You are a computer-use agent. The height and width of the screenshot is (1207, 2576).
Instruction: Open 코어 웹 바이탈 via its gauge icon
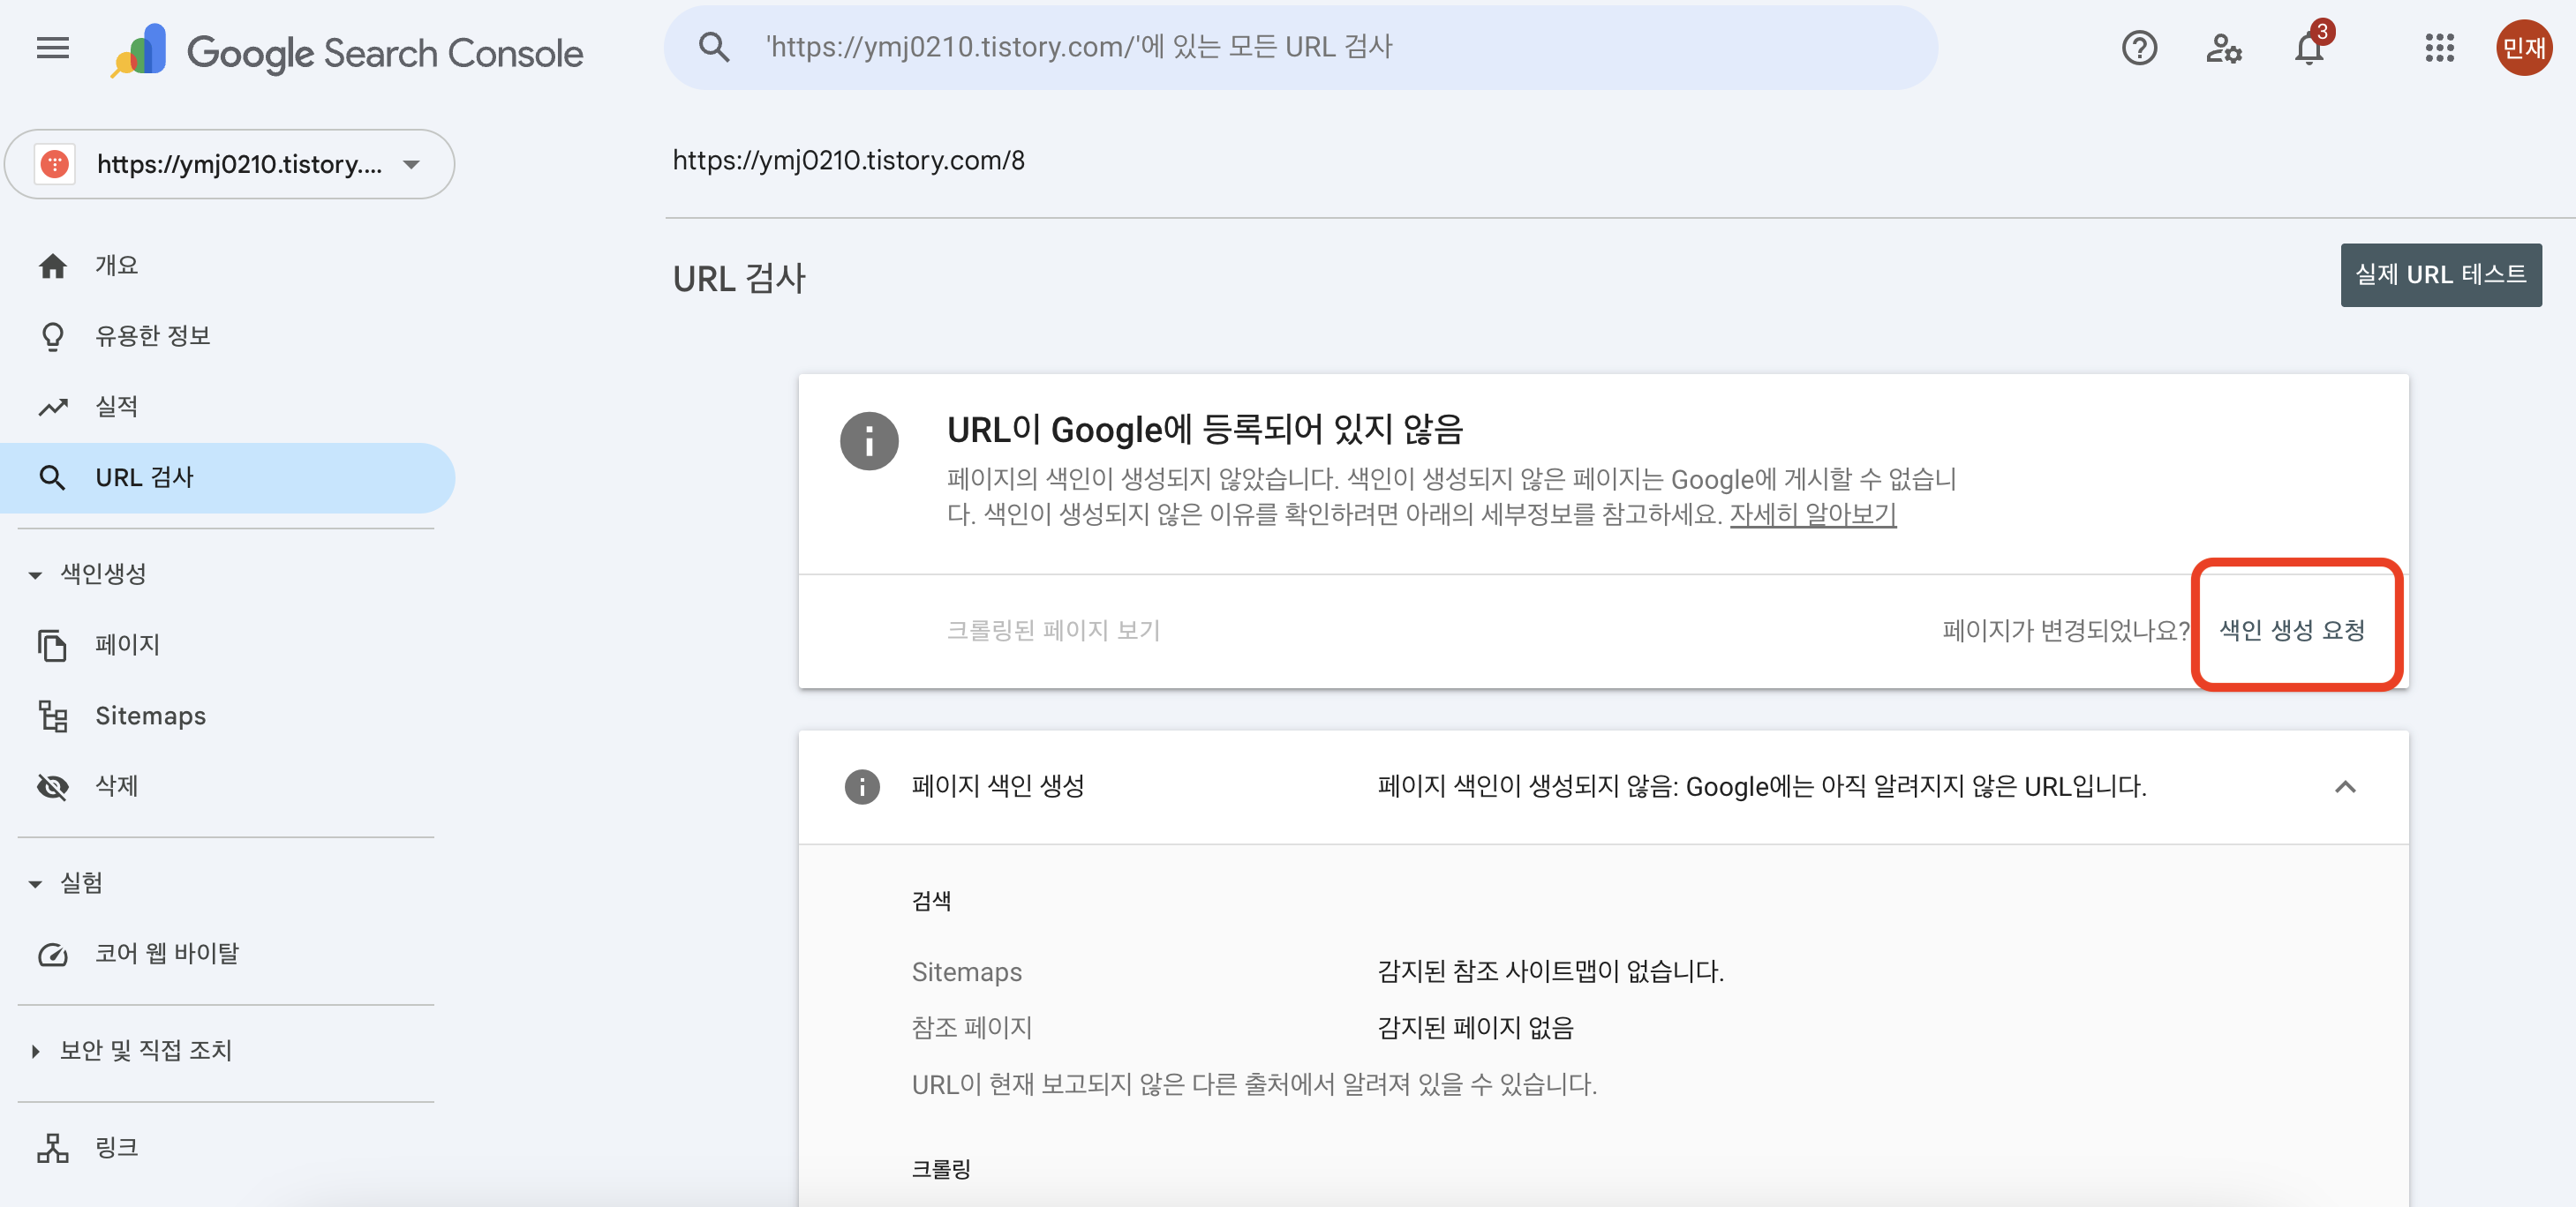pyautogui.click(x=52, y=953)
